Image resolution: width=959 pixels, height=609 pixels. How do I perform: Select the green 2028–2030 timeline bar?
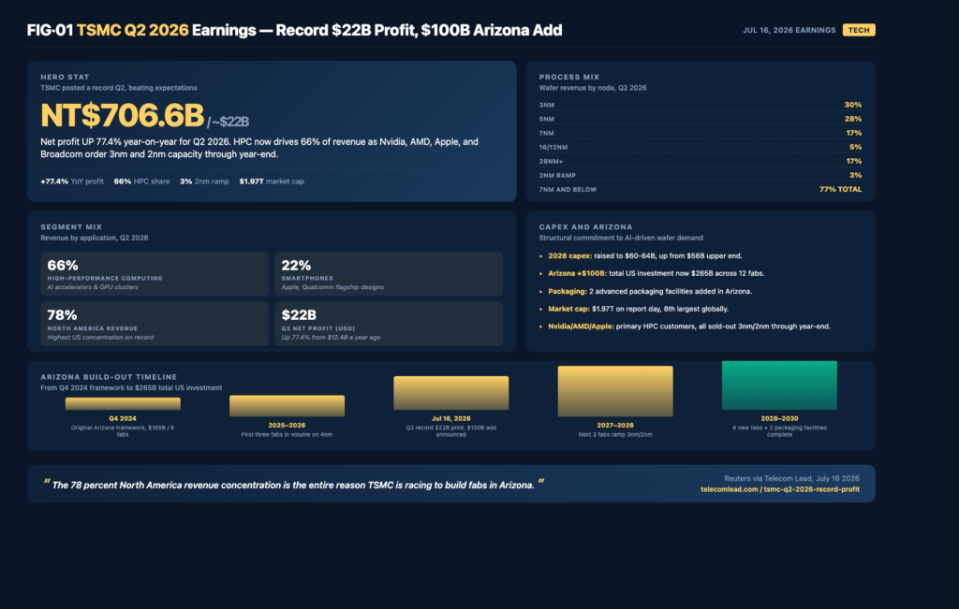click(x=779, y=385)
